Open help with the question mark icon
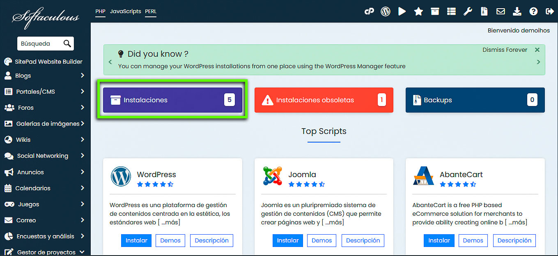 [533, 12]
